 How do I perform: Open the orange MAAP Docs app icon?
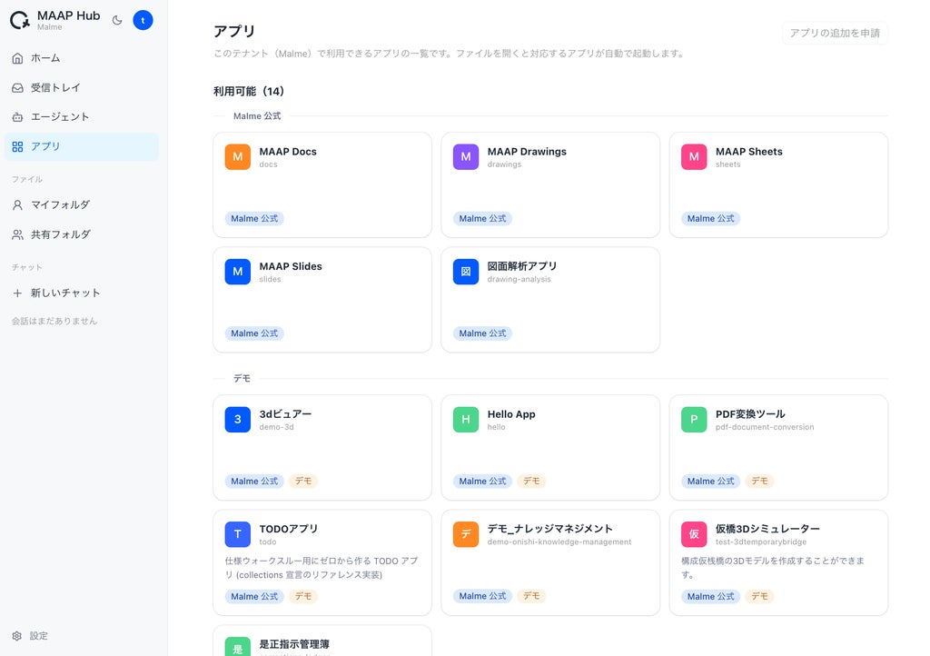(x=237, y=157)
